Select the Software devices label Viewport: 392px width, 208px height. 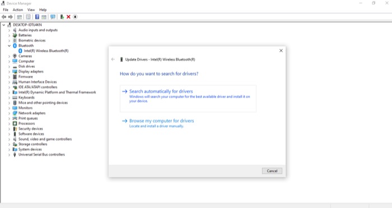(31, 134)
